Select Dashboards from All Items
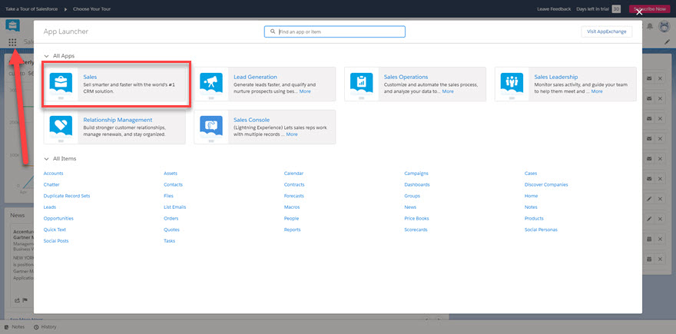Screen dimensions: 676x334 click(417, 185)
